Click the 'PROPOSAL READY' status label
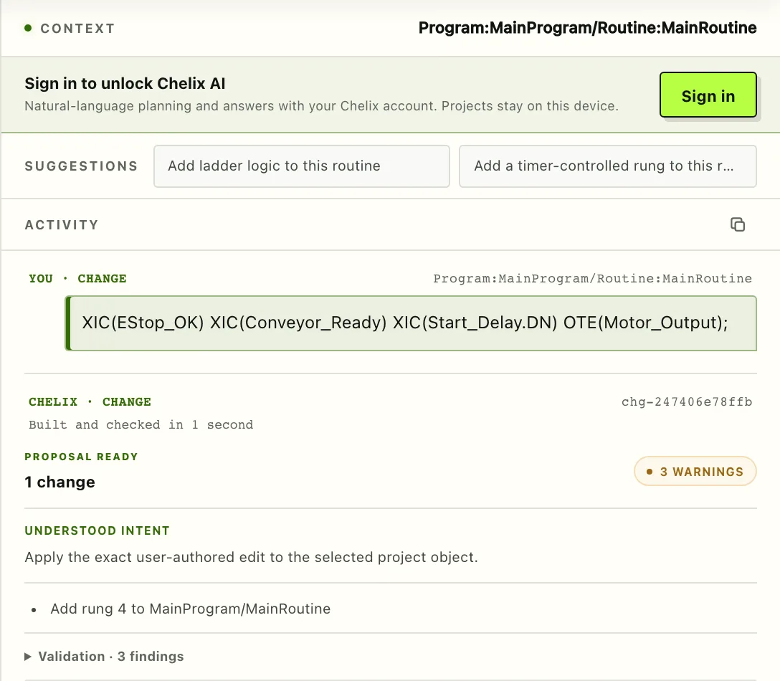Image resolution: width=780 pixels, height=681 pixels. tap(81, 457)
